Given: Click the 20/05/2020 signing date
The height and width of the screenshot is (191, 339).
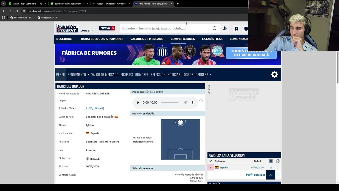Looking at the screenshot, I should 92,167.
